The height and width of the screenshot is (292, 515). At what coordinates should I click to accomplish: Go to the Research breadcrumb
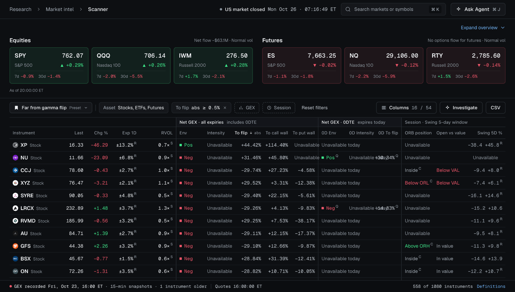[x=21, y=10]
